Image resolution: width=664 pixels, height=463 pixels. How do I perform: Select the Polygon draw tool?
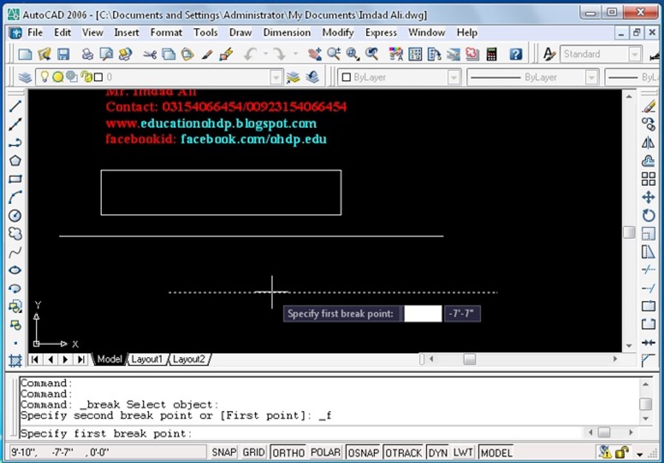point(15,161)
